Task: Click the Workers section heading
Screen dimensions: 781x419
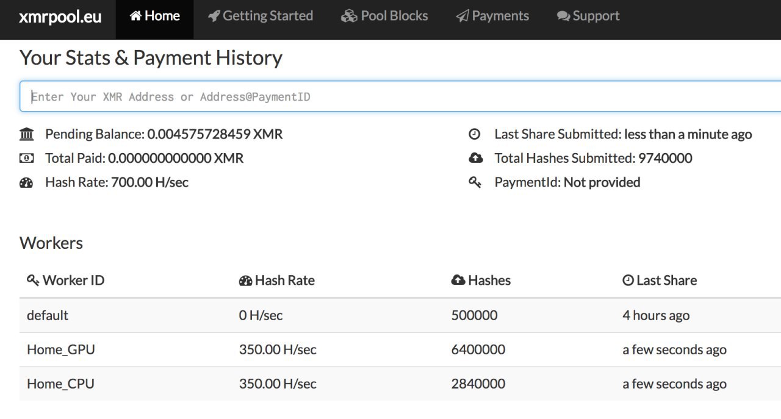Action: [x=51, y=243]
